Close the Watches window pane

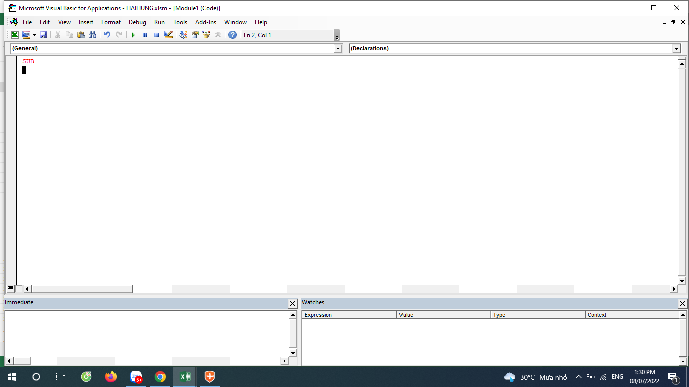pyautogui.click(x=682, y=303)
